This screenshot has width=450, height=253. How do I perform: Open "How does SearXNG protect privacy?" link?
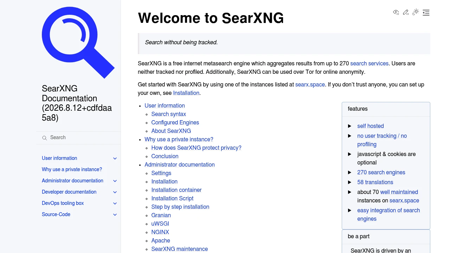(x=196, y=148)
